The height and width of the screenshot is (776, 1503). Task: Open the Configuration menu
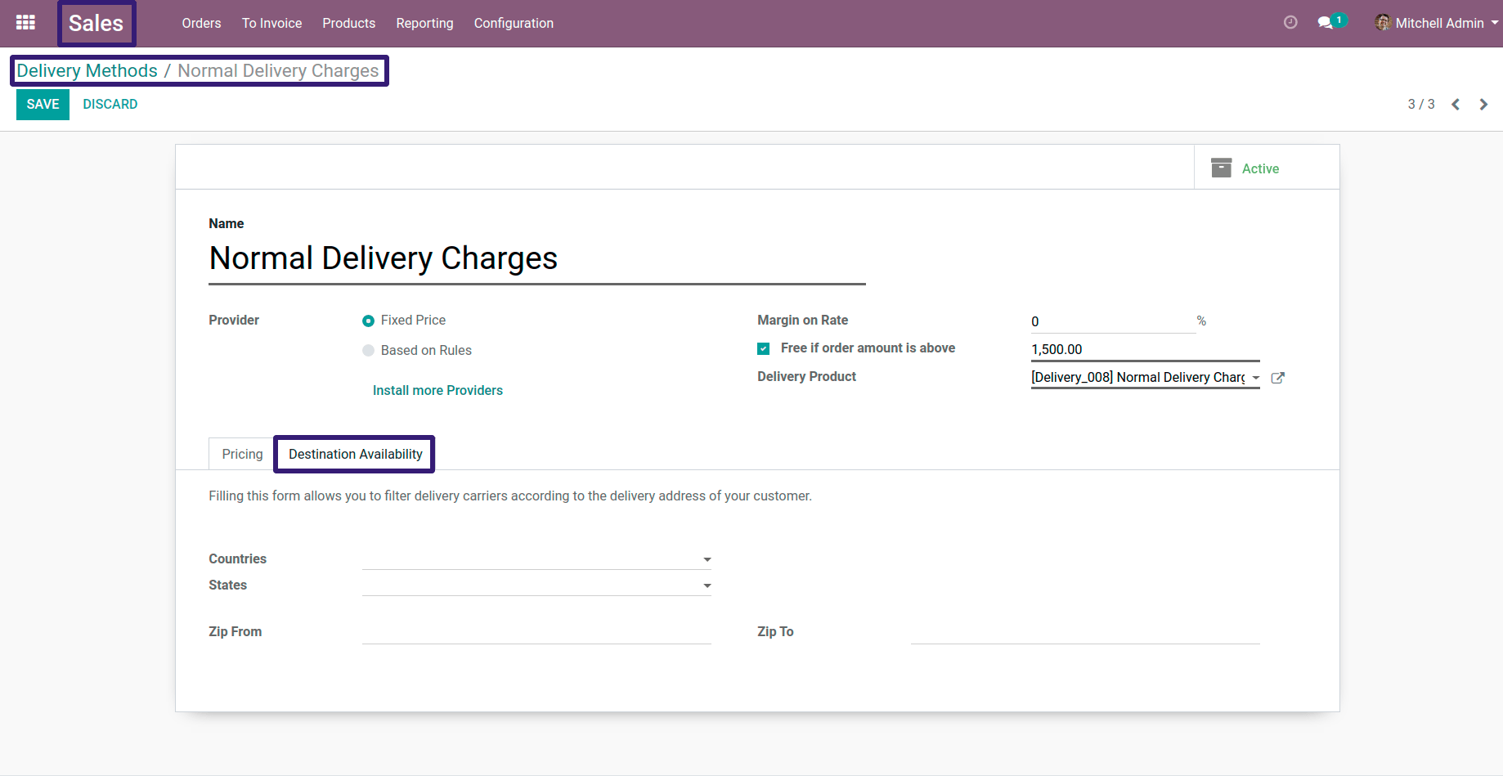click(x=514, y=23)
